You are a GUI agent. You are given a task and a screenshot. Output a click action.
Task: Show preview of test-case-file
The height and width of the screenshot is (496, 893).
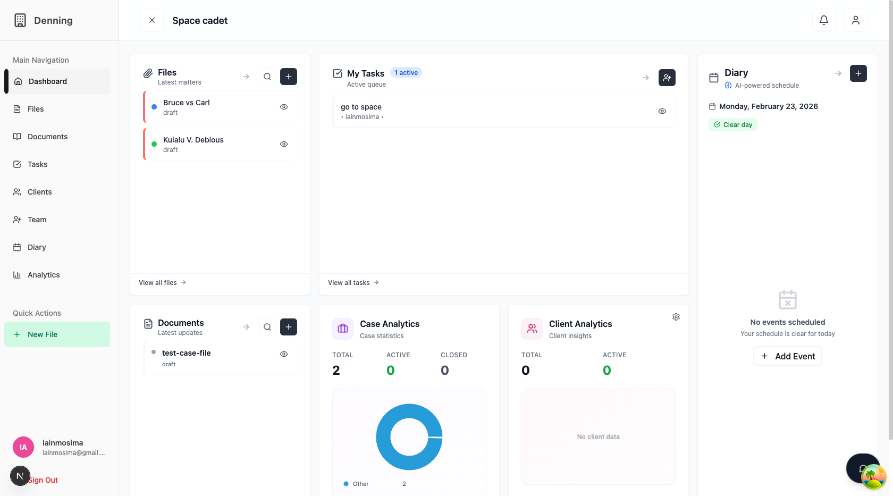point(283,354)
